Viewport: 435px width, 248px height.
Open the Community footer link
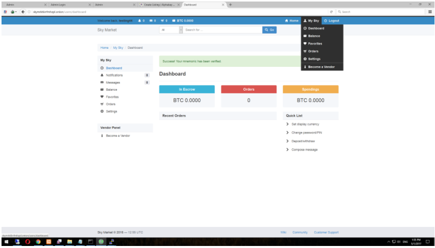coord(300,232)
